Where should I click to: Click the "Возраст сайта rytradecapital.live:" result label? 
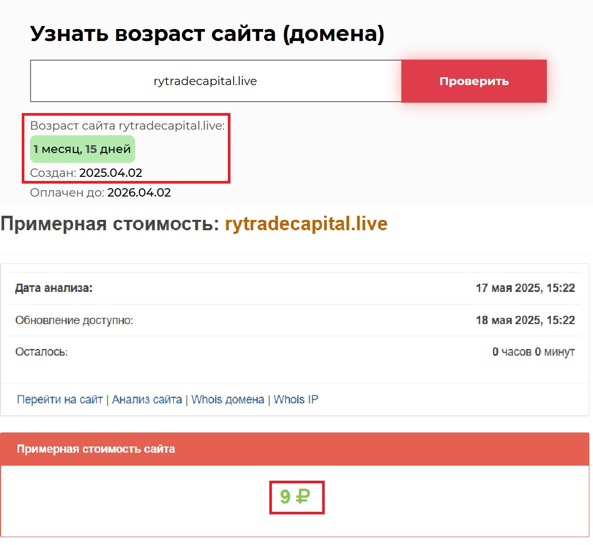(x=127, y=126)
